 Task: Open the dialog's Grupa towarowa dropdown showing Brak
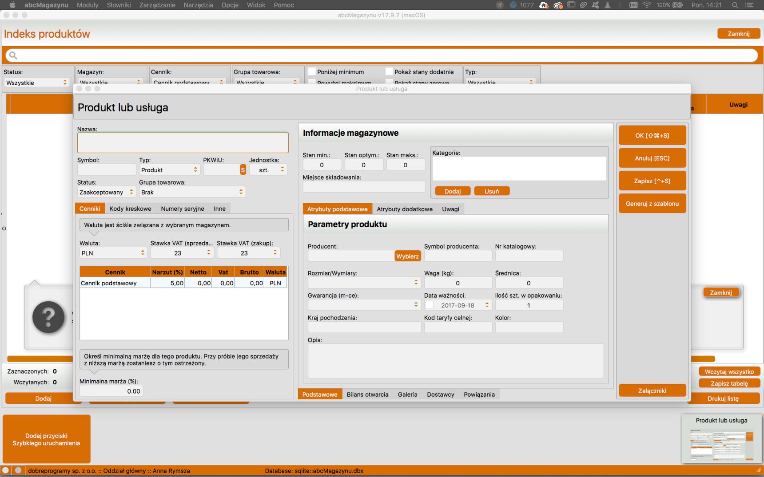[192, 192]
